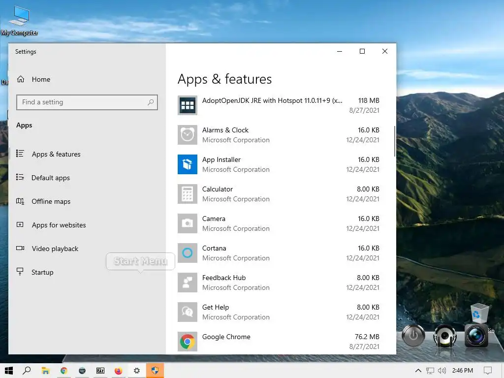Minimize the Settings window
The image size is (504, 378).
340,51
